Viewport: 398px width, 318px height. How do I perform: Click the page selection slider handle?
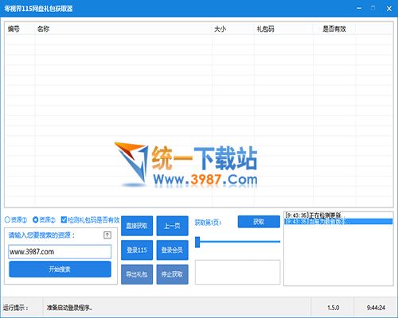pos(197,242)
